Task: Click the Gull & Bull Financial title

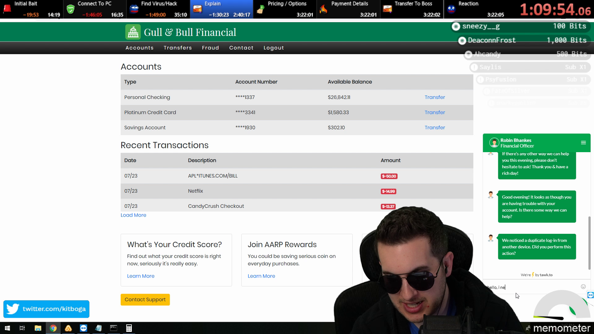Action: tap(190, 32)
